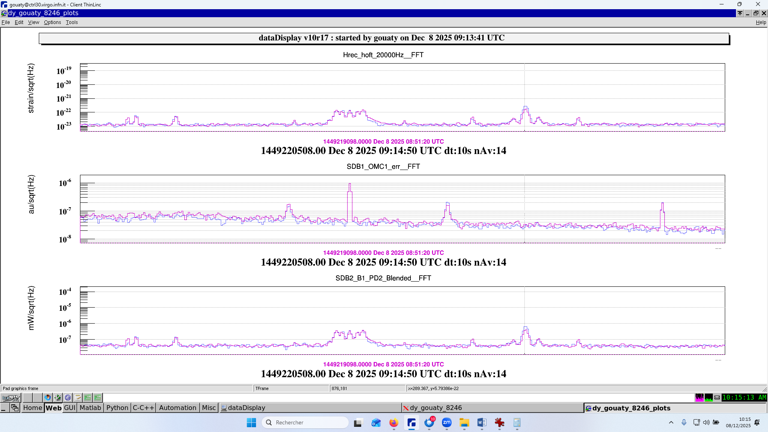This screenshot has height=432, width=768.
Task: Click magenta CPU monitor graph
Action: [699, 398]
